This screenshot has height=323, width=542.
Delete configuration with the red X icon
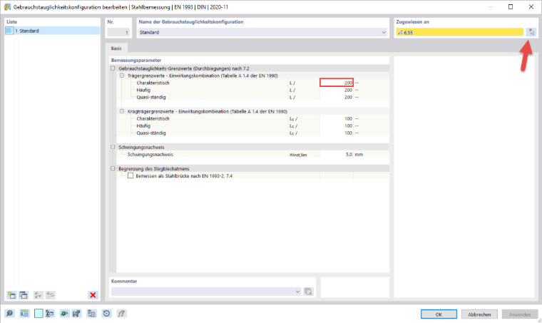[x=93, y=295]
